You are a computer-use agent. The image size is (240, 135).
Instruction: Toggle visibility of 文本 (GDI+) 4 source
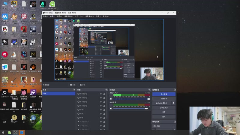point(101,122)
